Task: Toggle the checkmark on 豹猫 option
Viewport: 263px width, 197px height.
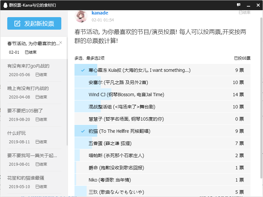Action: point(83,131)
